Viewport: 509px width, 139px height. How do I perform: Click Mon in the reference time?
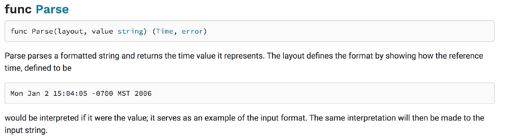pos(17,94)
